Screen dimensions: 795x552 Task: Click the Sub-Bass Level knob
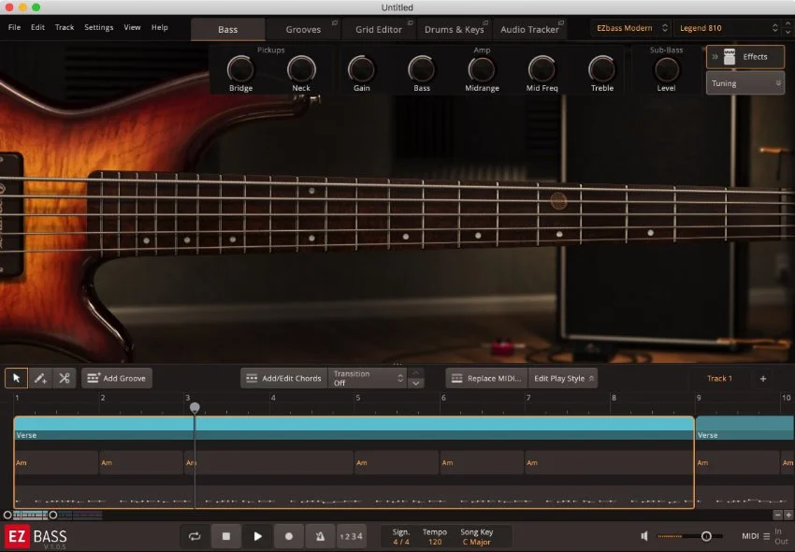click(666, 69)
